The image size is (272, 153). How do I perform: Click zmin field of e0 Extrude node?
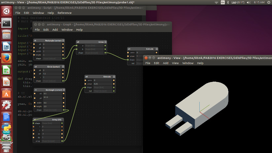pos(103,80)
